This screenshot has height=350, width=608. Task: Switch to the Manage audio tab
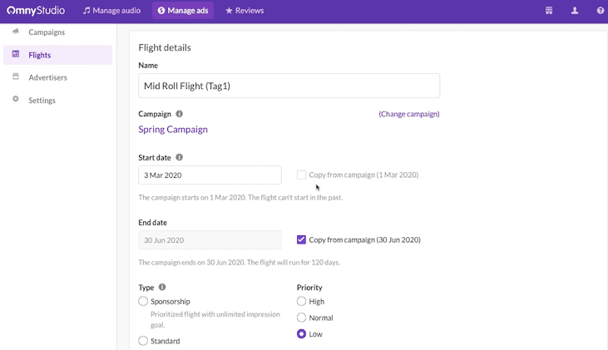[x=114, y=11]
